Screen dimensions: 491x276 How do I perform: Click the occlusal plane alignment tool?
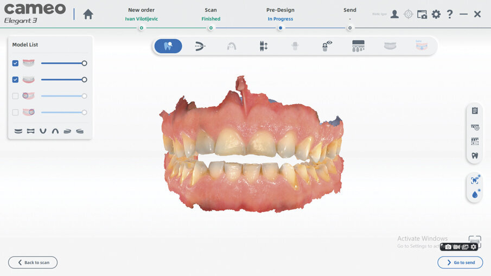click(200, 46)
